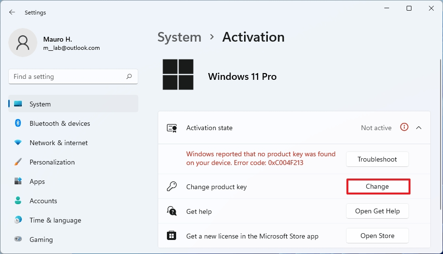Viewport: 443px width, 254px height.
Task: Click the user profile avatar picture
Action: click(x=23, y=43)
